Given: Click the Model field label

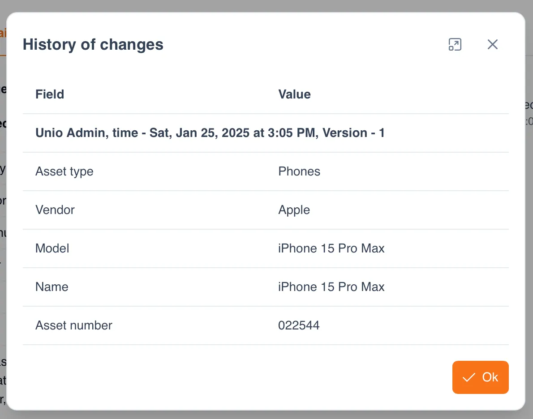Looking at the screenshot, I should point(52,248).
